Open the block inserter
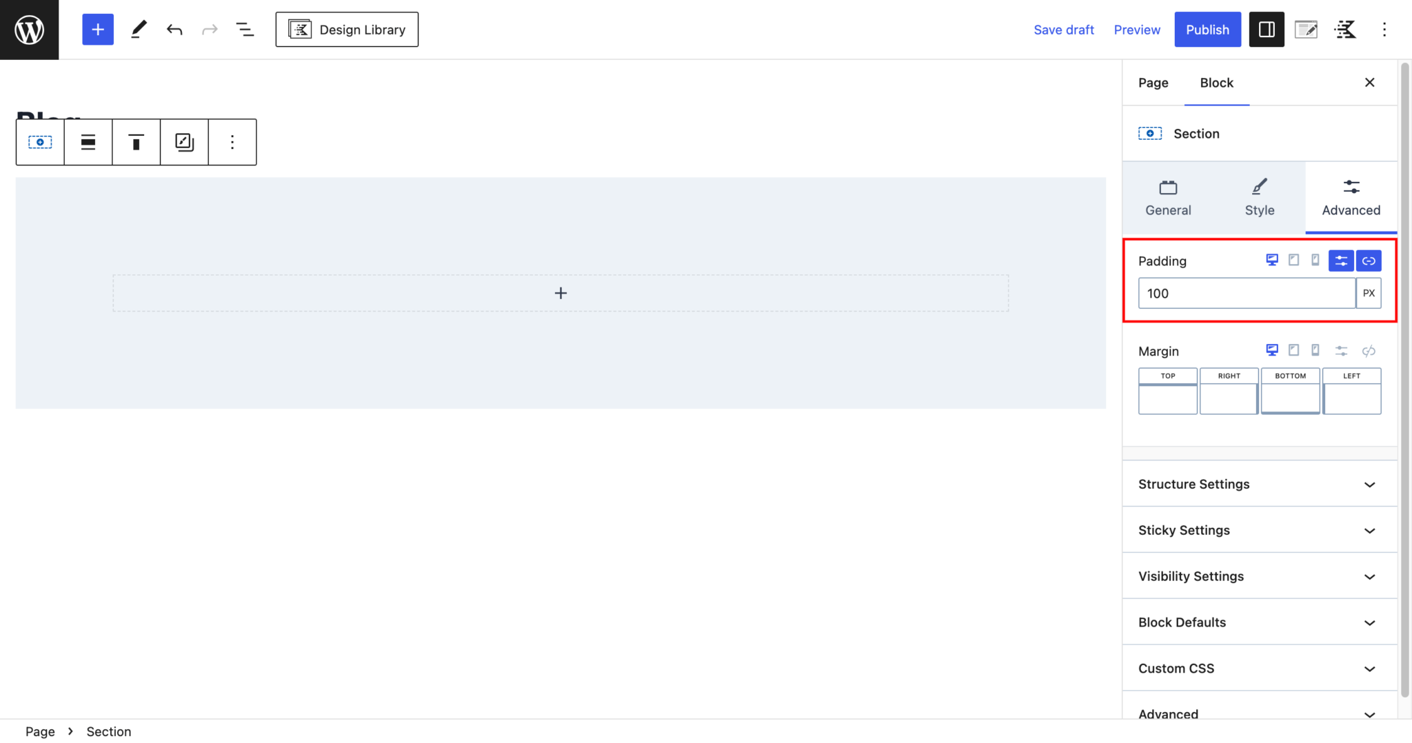 pos(97,29)
